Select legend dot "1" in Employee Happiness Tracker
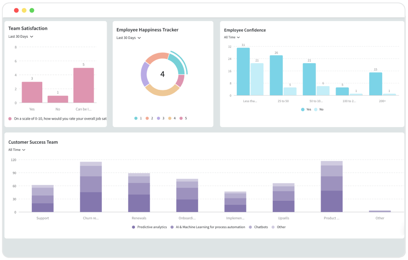The image size is (408, 260). click(136, 118)
